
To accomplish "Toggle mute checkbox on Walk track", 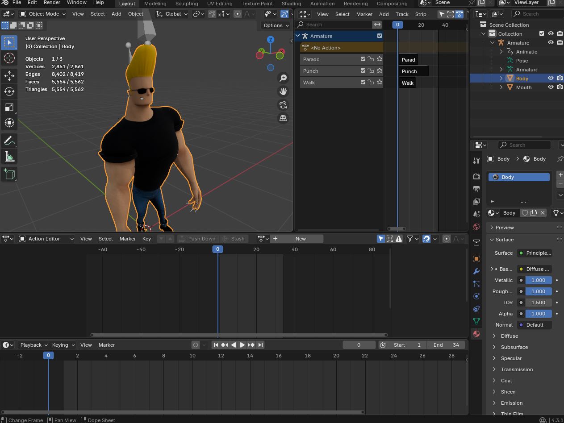I will 363,83.
